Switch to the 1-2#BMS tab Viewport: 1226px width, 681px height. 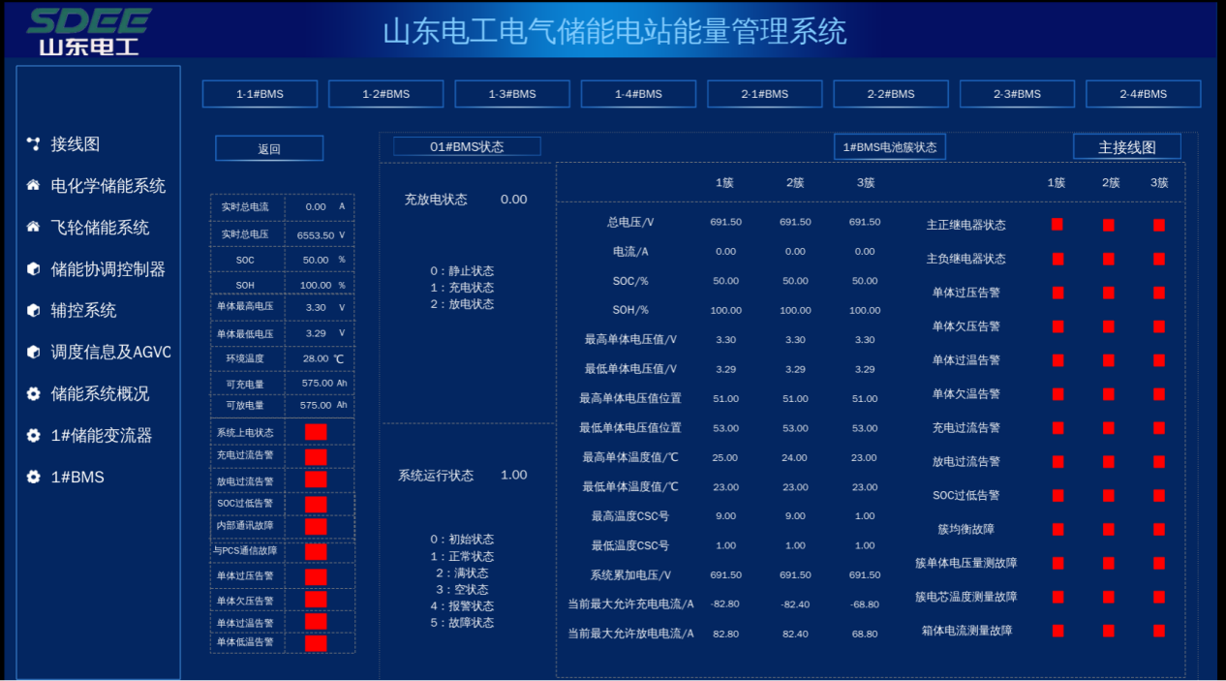385,94
